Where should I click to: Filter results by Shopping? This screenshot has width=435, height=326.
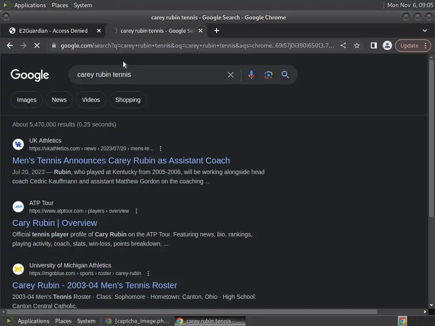[128, 100]
